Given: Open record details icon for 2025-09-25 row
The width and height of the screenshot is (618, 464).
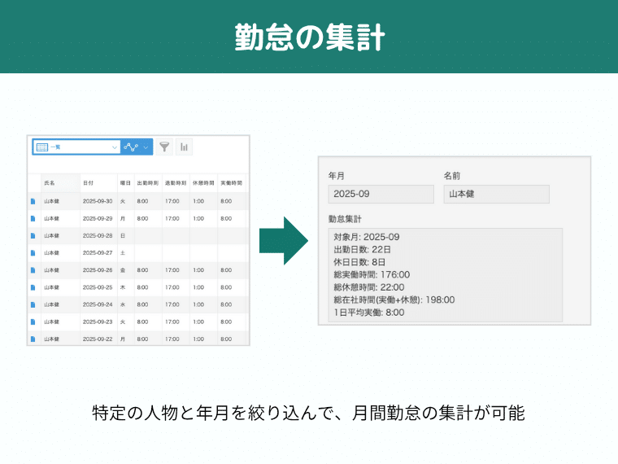Looking at the screenshot, I should coord(33,287).
